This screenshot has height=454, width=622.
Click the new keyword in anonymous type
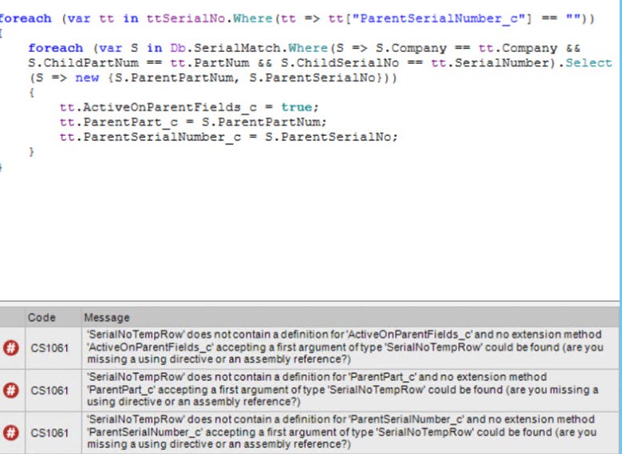[x=87, y=77]
